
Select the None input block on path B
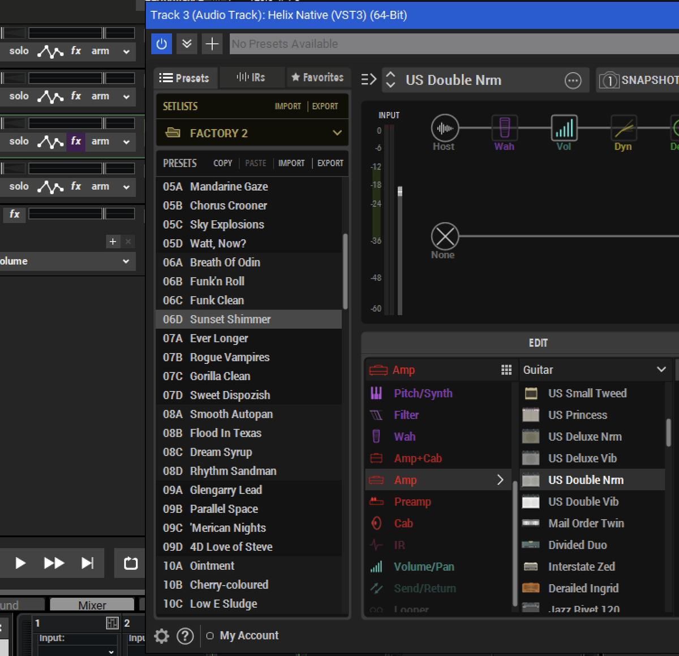click(x=445, y=237)
